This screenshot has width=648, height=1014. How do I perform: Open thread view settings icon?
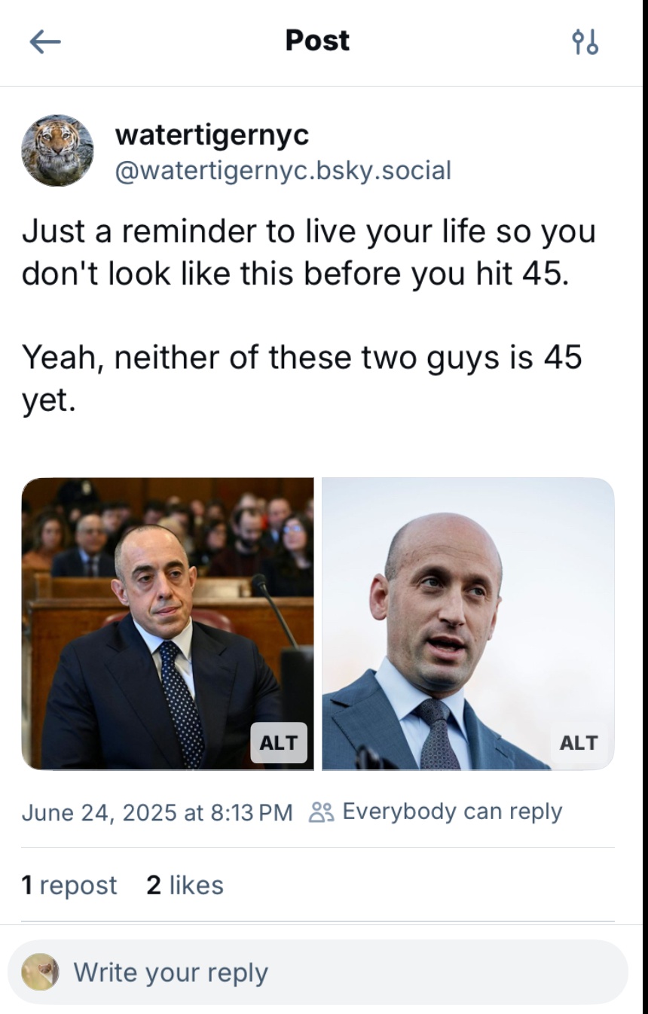pyautogui.click(x=585, y=42)
